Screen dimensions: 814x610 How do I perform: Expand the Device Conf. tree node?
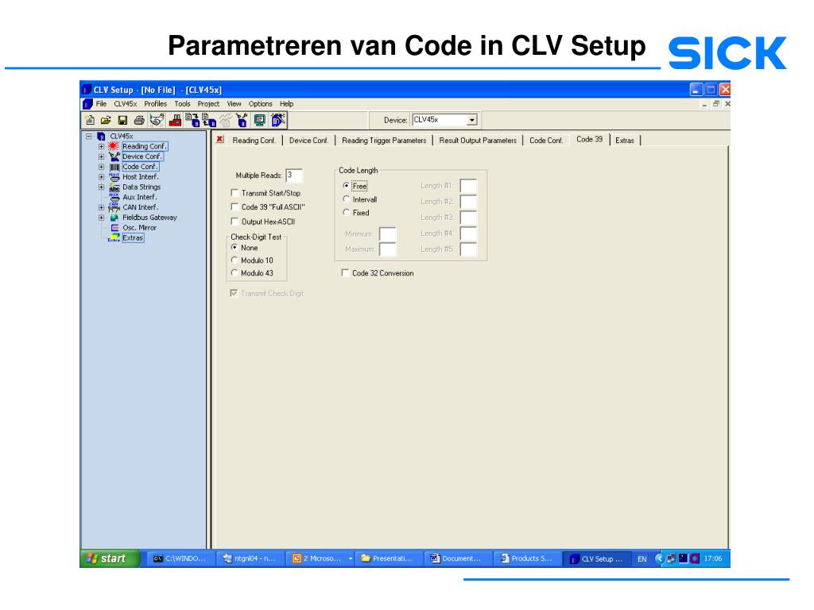[x=101, y=156]
